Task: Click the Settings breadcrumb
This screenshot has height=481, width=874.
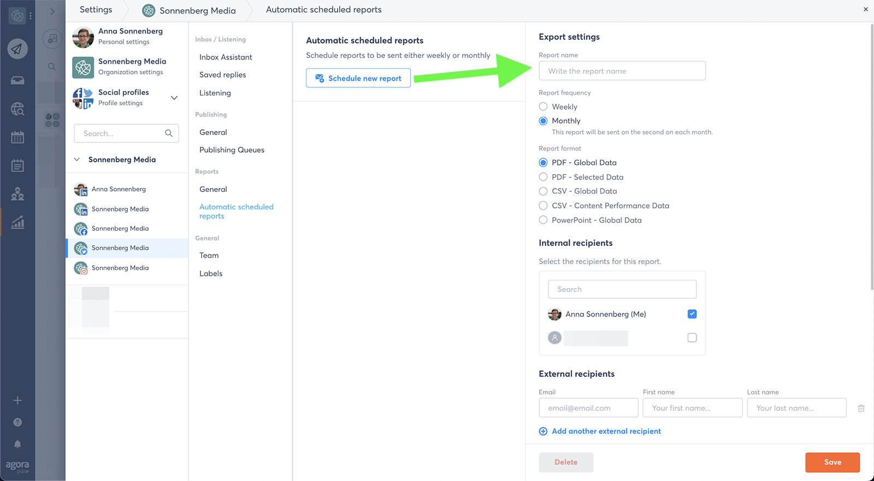Action: coord(96,10)
